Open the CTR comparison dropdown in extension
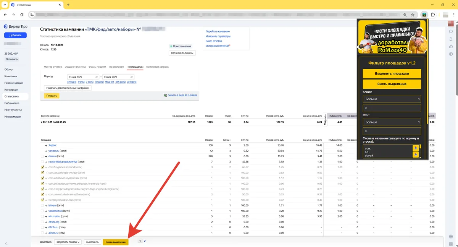The width and height of the screenshot is (458, 247). [392, 122]
